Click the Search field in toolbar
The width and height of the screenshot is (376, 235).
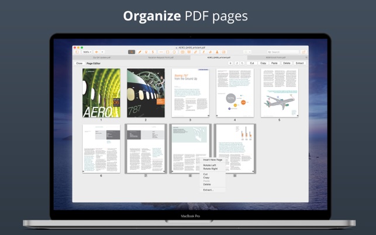281,52
